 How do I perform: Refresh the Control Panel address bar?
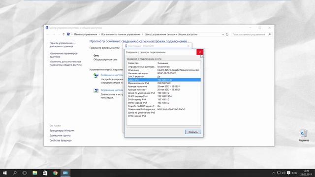tap(227, 34)
